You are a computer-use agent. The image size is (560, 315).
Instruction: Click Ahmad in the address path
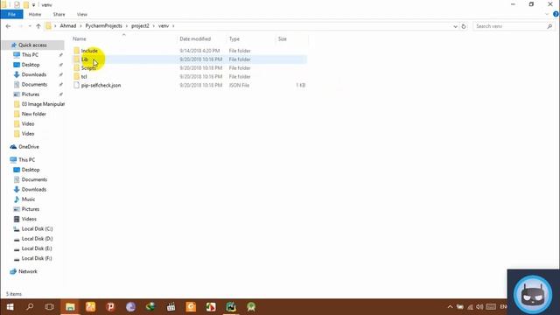point(68,25)
